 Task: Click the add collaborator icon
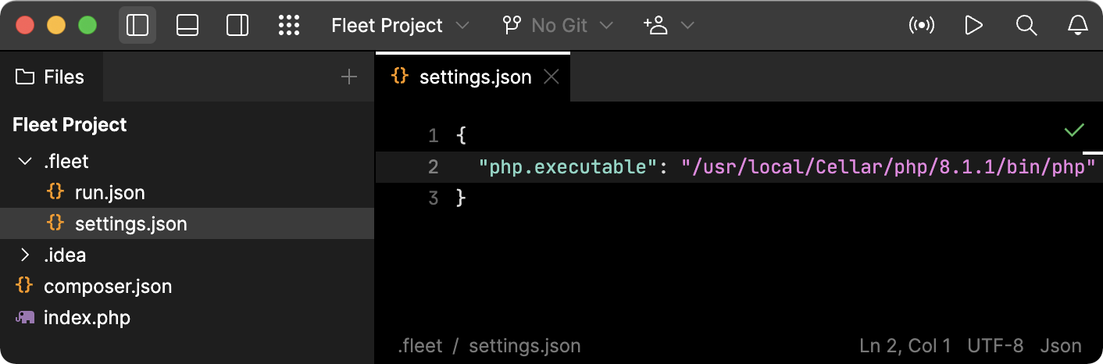656,26
